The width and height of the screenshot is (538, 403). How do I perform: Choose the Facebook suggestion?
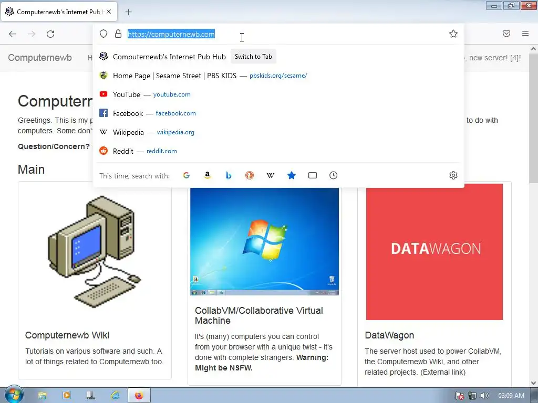[278, 113]
